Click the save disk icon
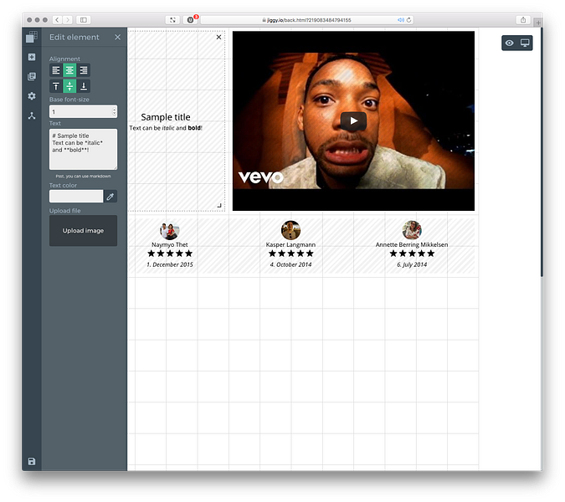565x502 pixels. 32,461
